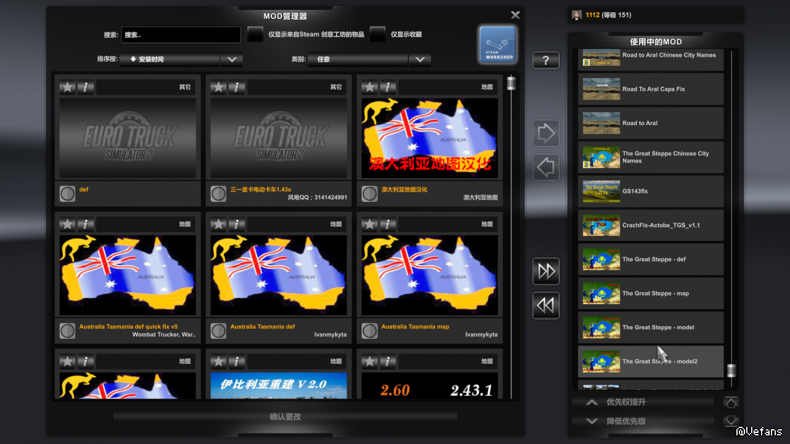Click the 澳大利亚地图汉化 red-text map thumbnail
This screenshot has width=790, height=444.
(430, 138)
